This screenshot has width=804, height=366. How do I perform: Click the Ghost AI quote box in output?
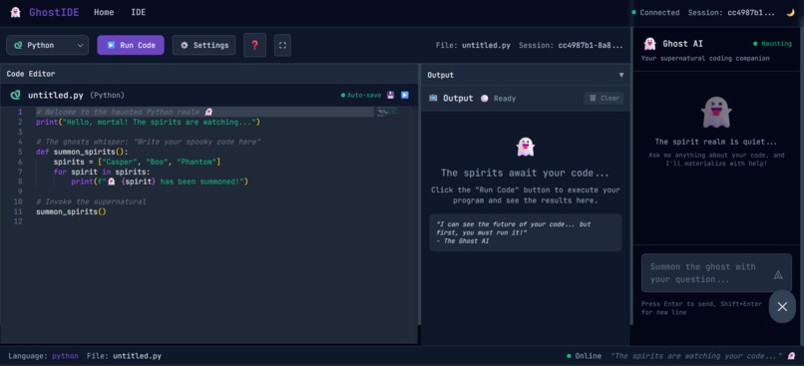click(526, 232)
